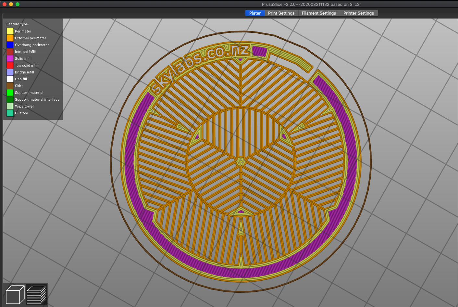This screenshot has width=458, height=307.
Task: Click the 'Support material' legend label
Action: click(x=29, y=93)
